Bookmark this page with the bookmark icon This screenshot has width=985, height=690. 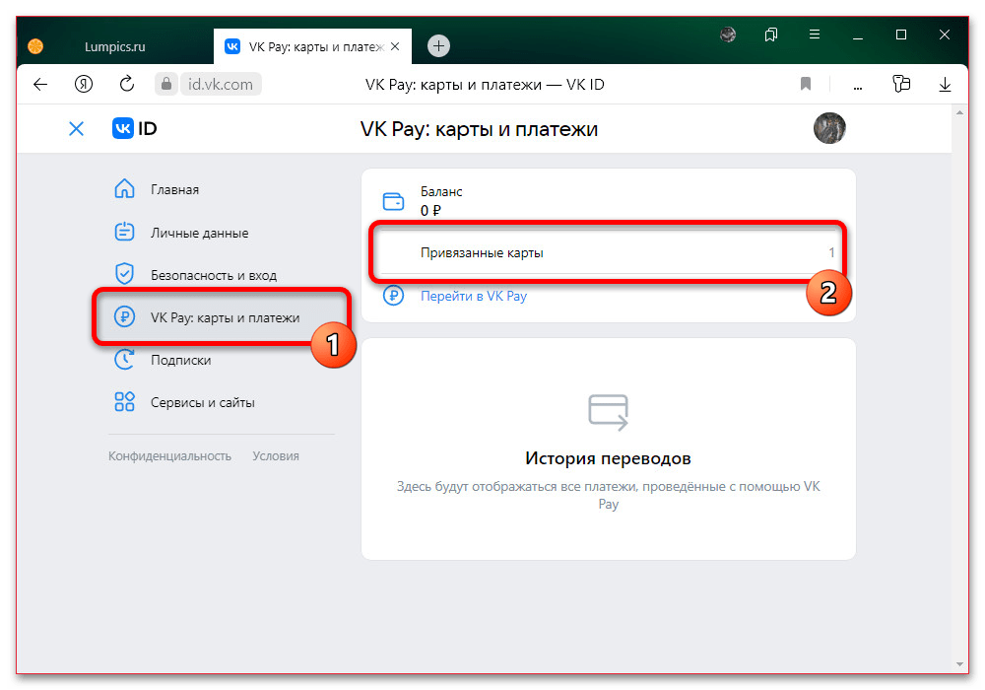[x=806, y=84]
